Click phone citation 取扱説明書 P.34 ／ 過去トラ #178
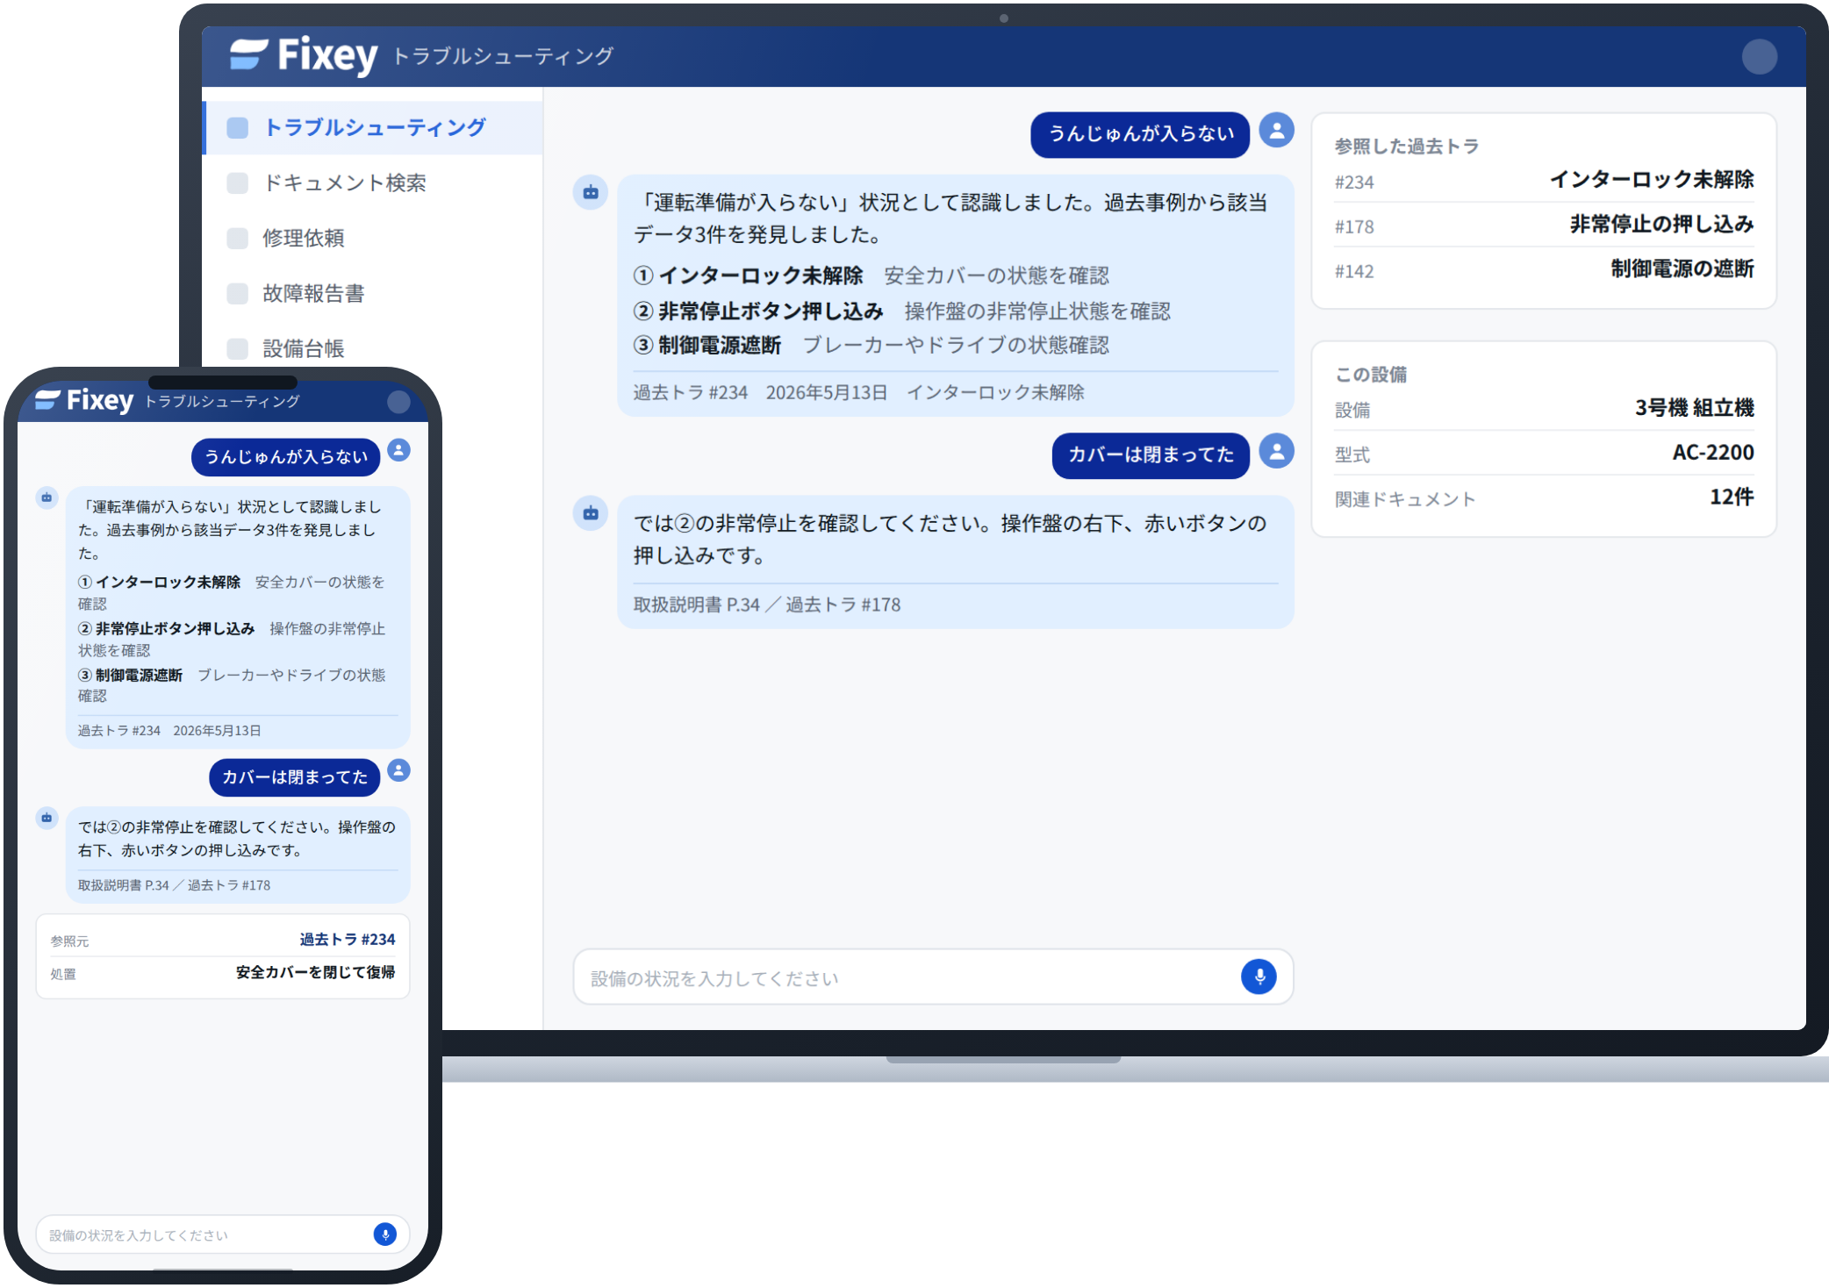The width and height of the screenshot is (1829, 1288). pyautogui.click(x=174, y=886)
